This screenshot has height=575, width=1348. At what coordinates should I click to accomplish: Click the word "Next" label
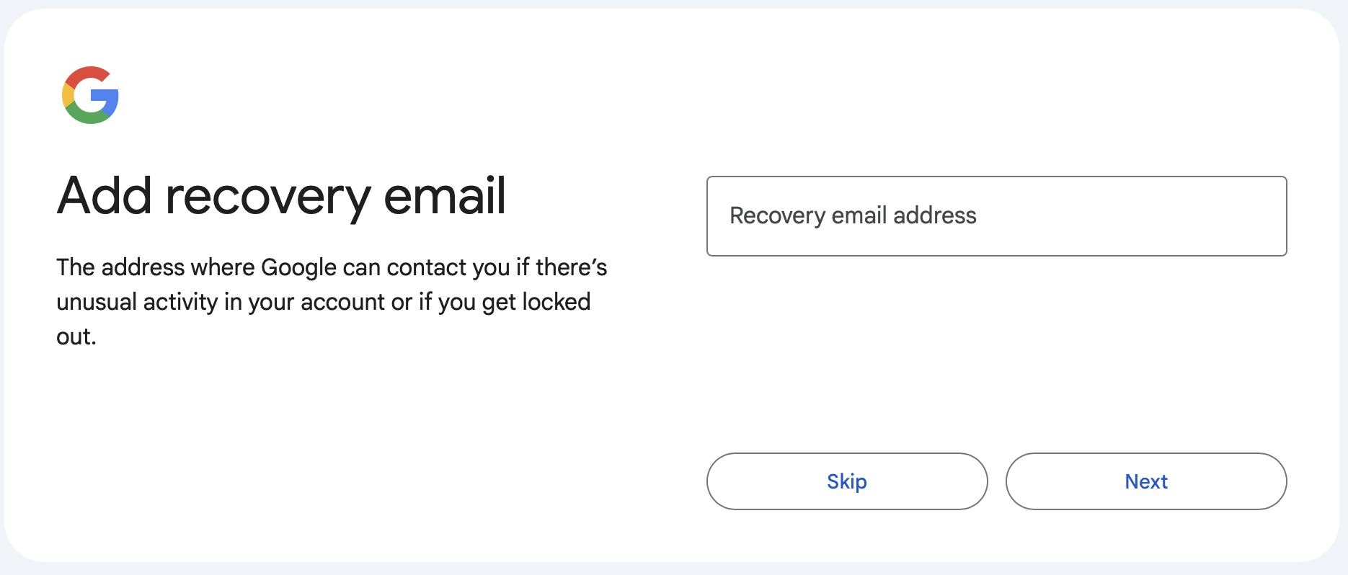1146,481
